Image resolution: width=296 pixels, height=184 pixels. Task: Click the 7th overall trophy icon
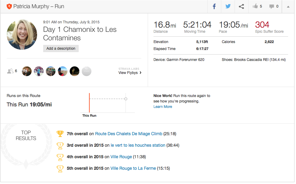[x=60, y=133]
